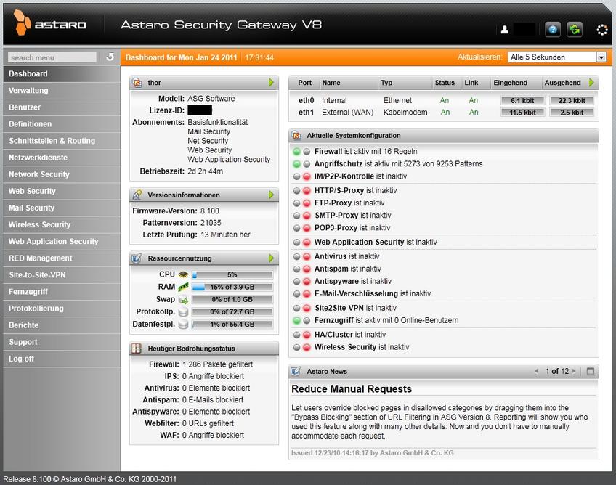Click eth0 incoming 6.1 kbit value
This screenshot has width=616, height=485.
(522, 100)
